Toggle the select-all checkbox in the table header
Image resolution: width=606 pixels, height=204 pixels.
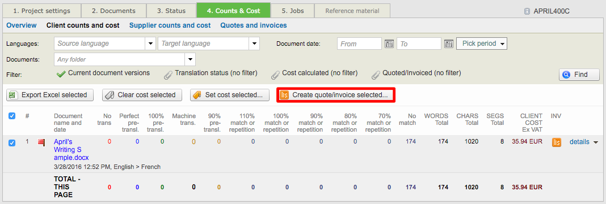12,115
